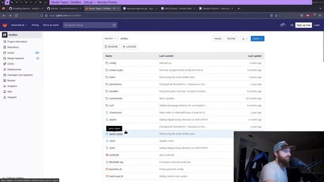Screen dimensions: 324x182
Task: Open the .jwm/menus folder
Action: [115, 84]
